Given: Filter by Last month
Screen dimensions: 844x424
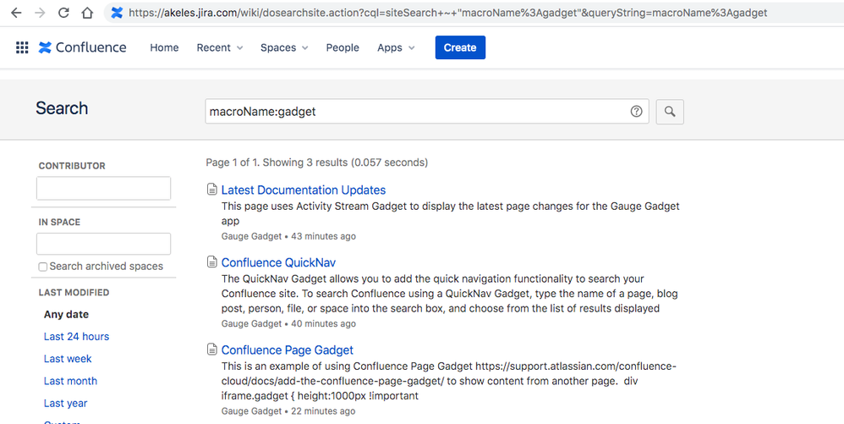Looking at the screenshot, I should (x=70, y=381).
